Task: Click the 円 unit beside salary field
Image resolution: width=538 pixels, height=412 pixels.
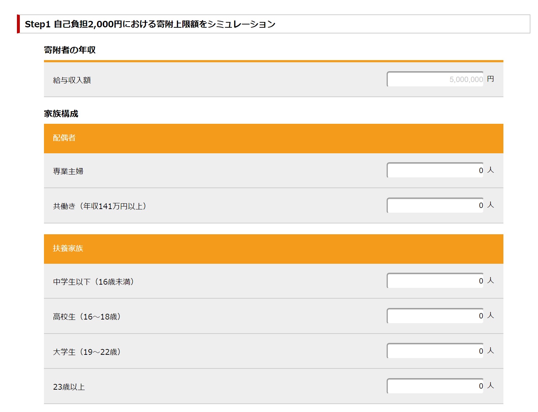Action: tap(490, 79)
